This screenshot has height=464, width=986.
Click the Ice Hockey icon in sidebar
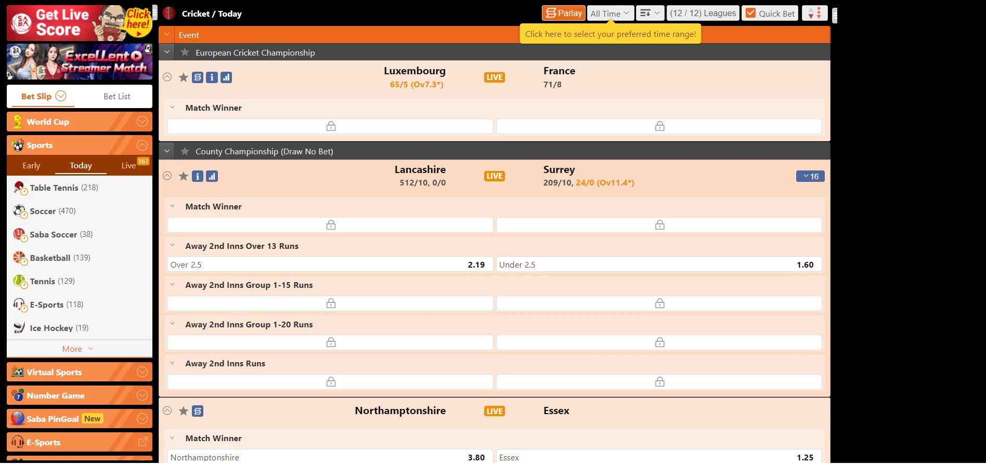tap(19, 328)
